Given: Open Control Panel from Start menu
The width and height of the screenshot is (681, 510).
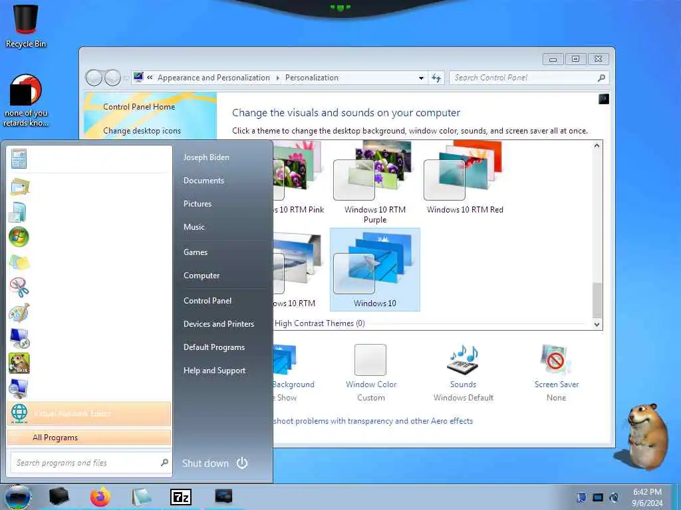Looking at the screenshot, I should click(207, 301).
